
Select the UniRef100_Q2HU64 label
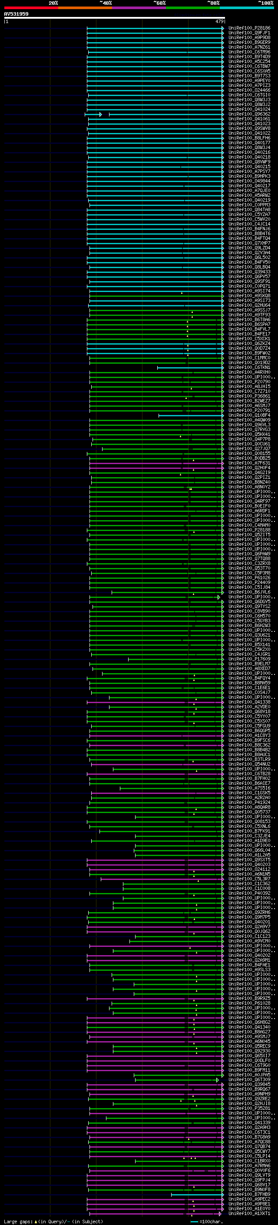[x=249, y=305]
